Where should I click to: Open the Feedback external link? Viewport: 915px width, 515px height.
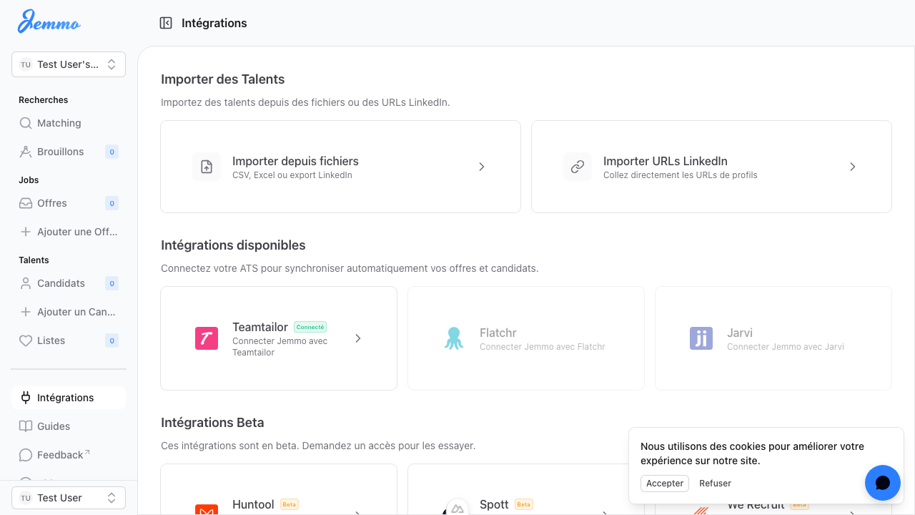(x=60, y=454)
